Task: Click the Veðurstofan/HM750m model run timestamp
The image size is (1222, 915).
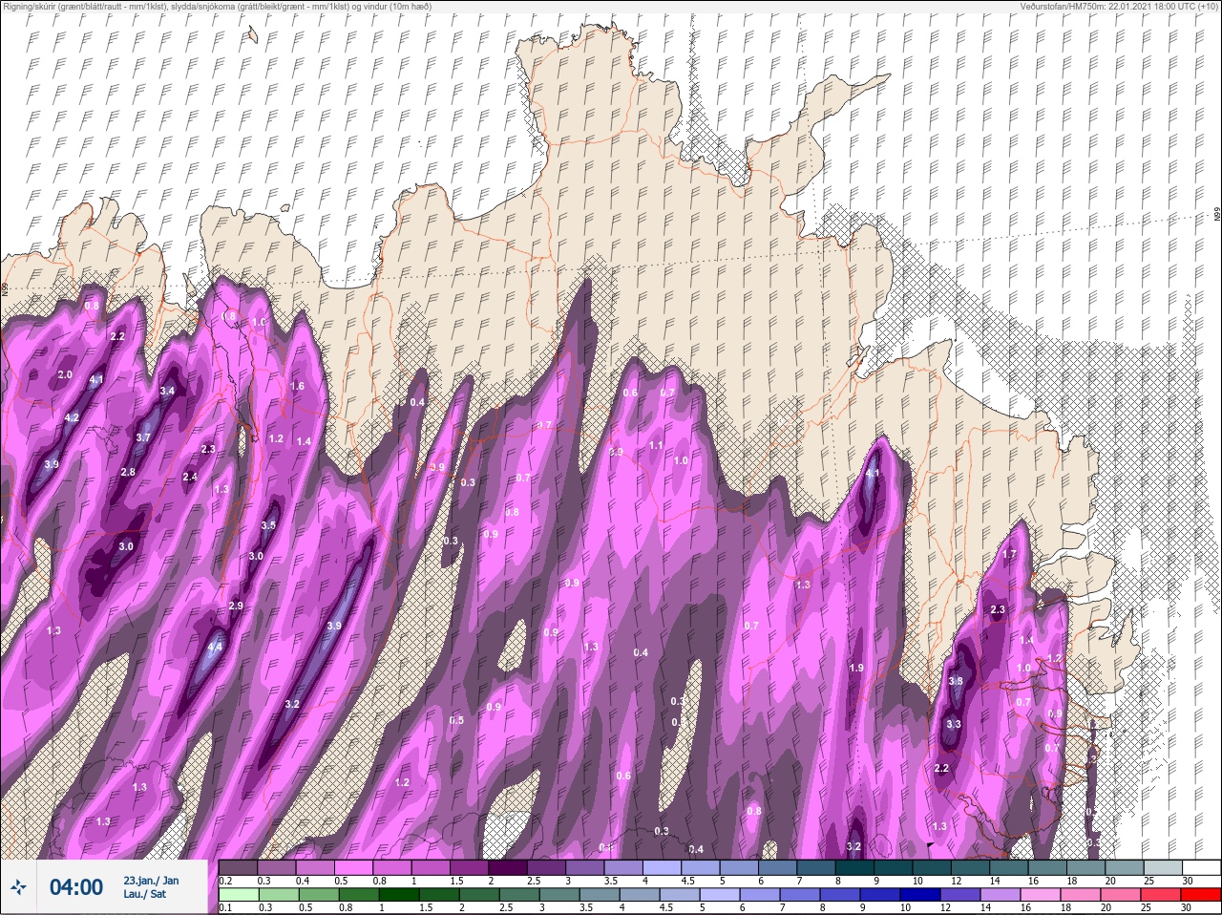Action: pos(1120,7)
